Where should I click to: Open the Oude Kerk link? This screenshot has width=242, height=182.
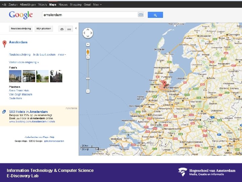15,98
